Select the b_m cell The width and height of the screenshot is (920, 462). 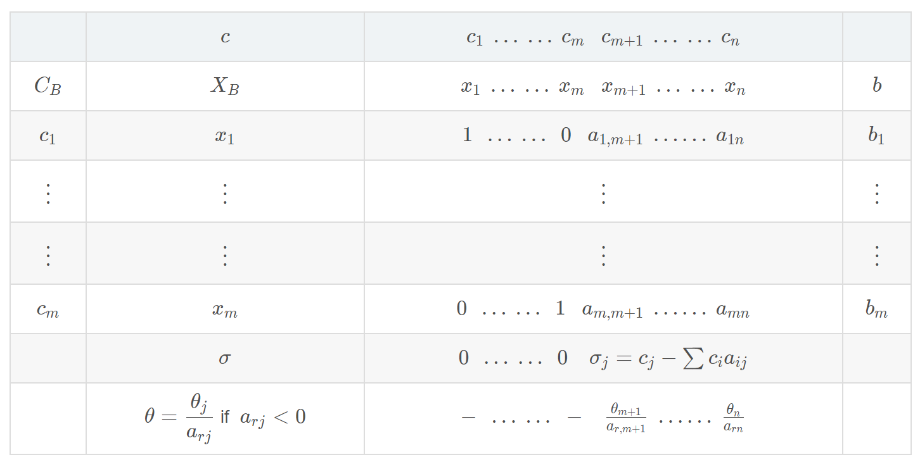pos(876,309)
